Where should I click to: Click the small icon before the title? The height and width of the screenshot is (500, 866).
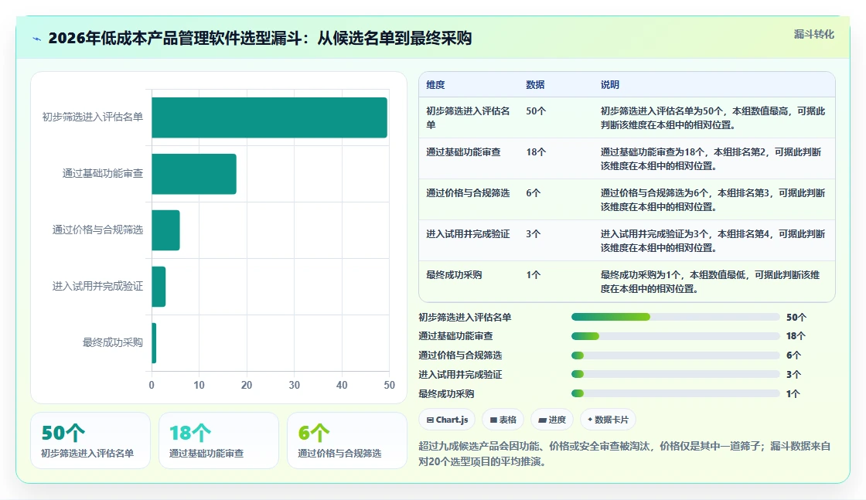tap(36, 39)
